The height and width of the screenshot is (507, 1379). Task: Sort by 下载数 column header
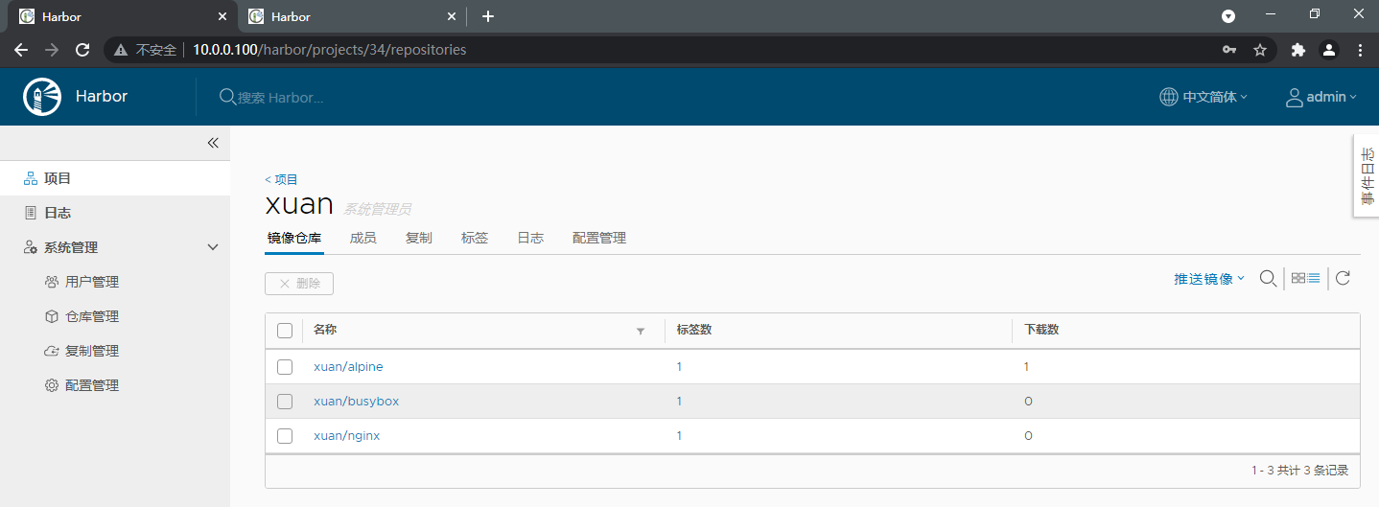click(1041, 330)
